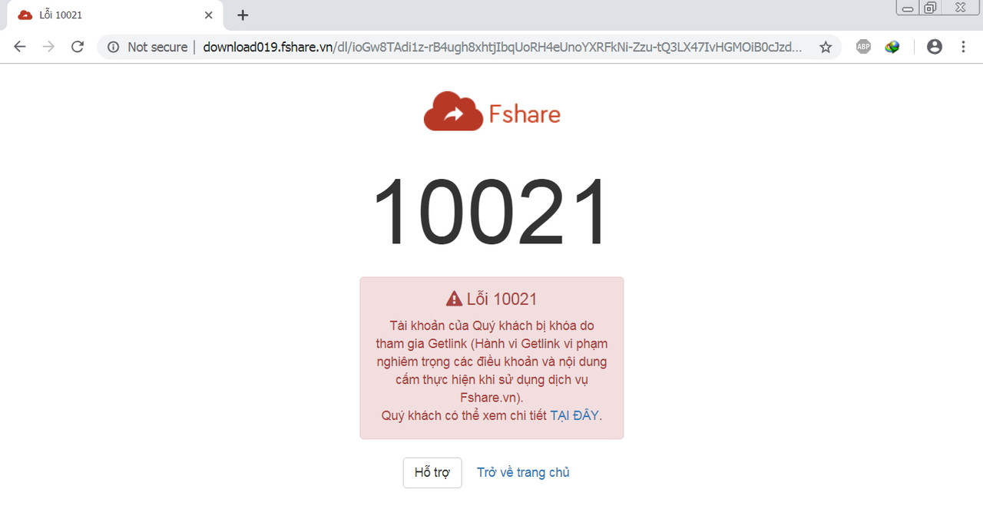Go back to the previous page
Screen dimensions: 983x509
20,47
